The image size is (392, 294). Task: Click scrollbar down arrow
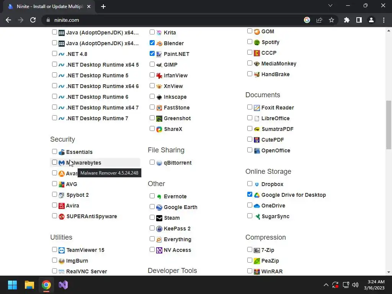point(389,272)
